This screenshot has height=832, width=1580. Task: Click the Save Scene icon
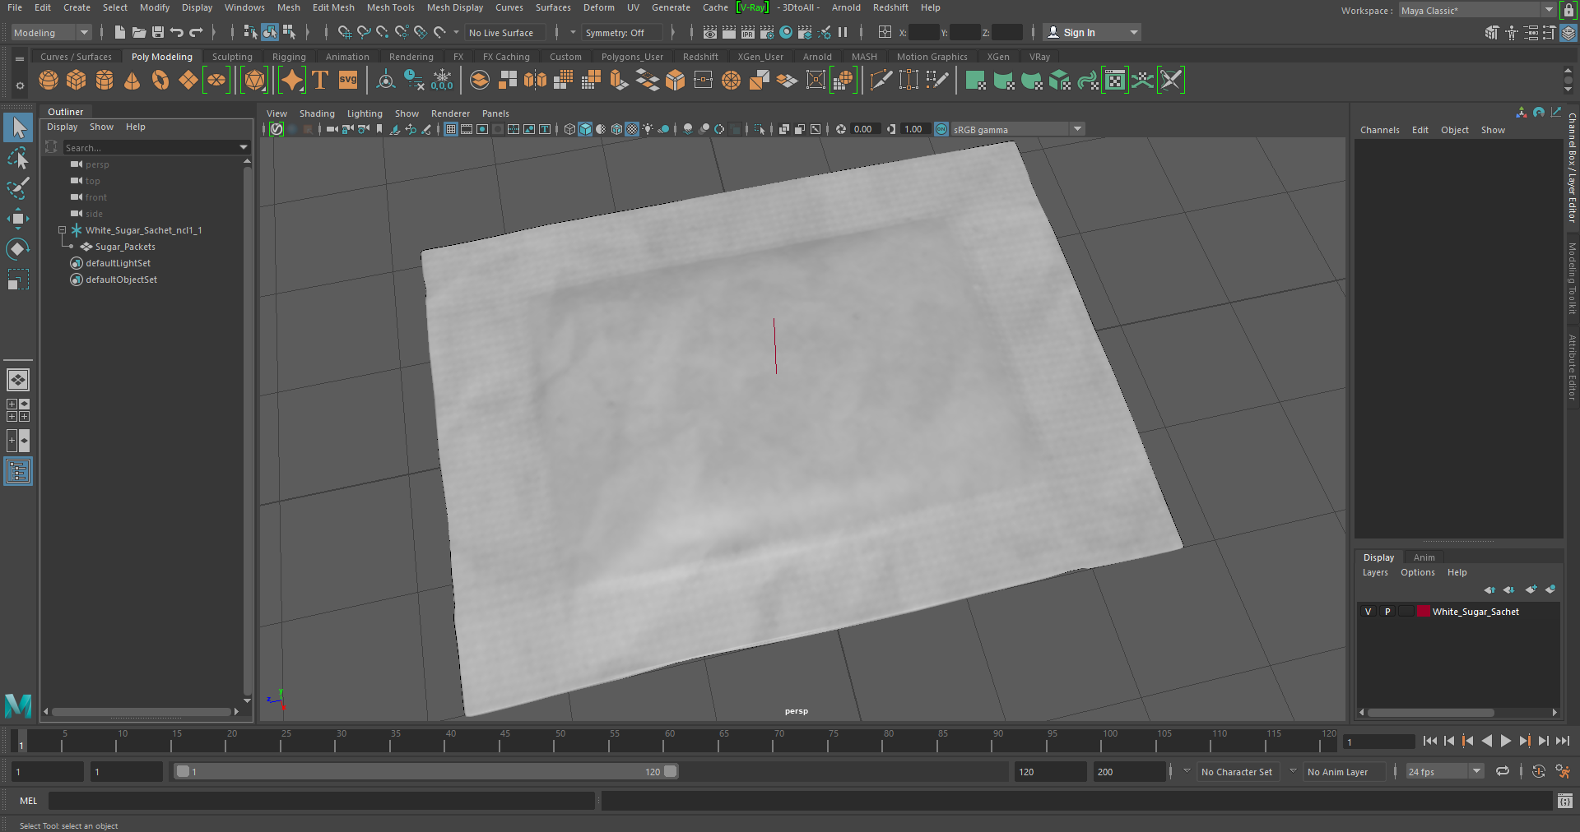[x=158, y=32]
